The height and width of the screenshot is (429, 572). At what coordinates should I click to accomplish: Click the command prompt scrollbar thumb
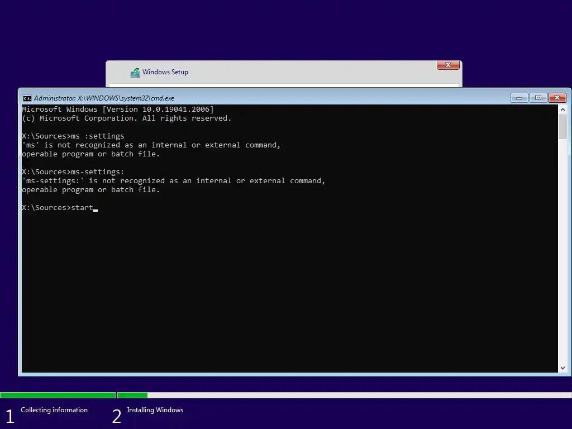[x=563, y=127]
